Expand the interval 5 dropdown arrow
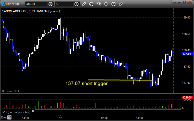The image size is (194, 121). click(71, 4)
